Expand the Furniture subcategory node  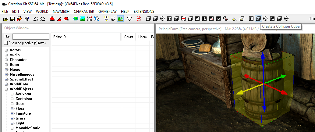click(12, 113)
